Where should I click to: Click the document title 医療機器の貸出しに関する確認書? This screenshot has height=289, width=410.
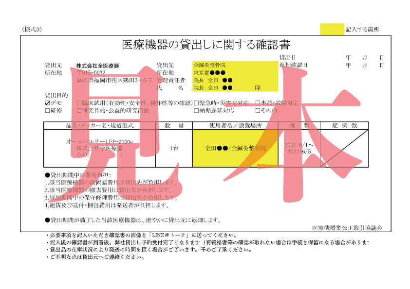(206, 45)
